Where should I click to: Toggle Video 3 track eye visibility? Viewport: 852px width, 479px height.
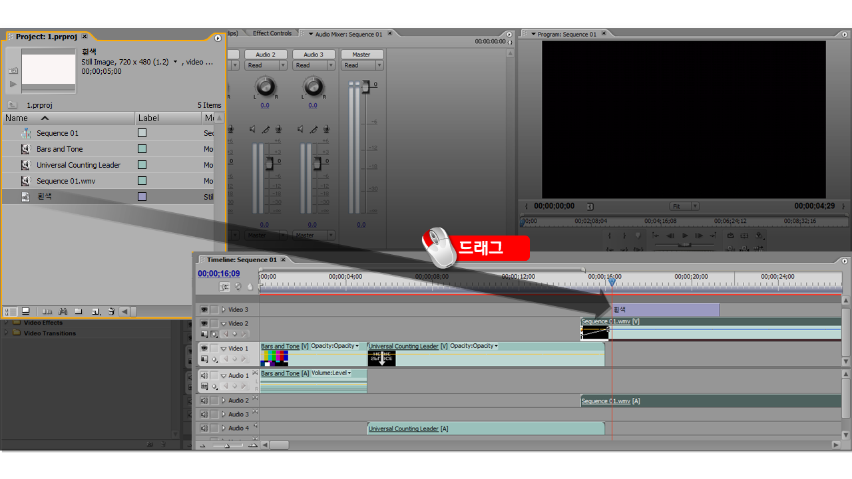point(204,309)
